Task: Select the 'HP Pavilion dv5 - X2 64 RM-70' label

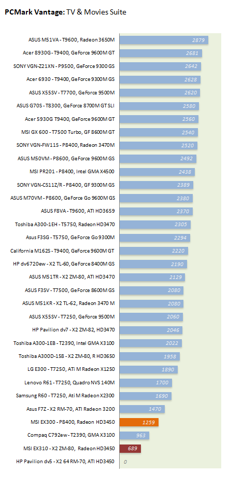Action: [x=65, y=462]
